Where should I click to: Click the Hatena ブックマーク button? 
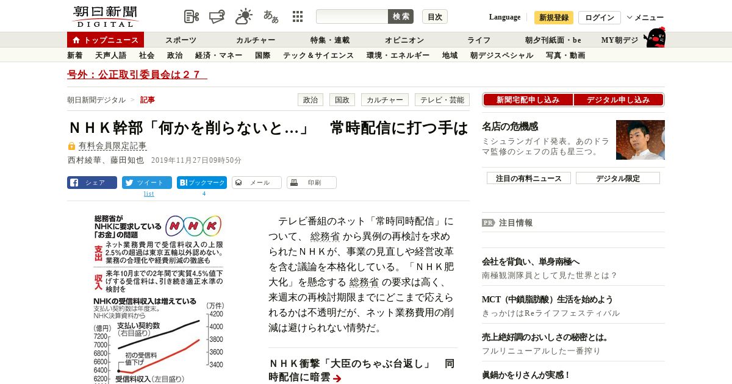(202, 182)
